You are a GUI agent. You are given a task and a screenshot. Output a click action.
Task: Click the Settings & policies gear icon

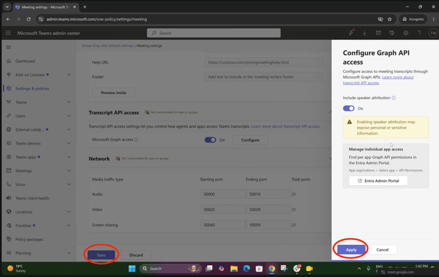[9, 89]
